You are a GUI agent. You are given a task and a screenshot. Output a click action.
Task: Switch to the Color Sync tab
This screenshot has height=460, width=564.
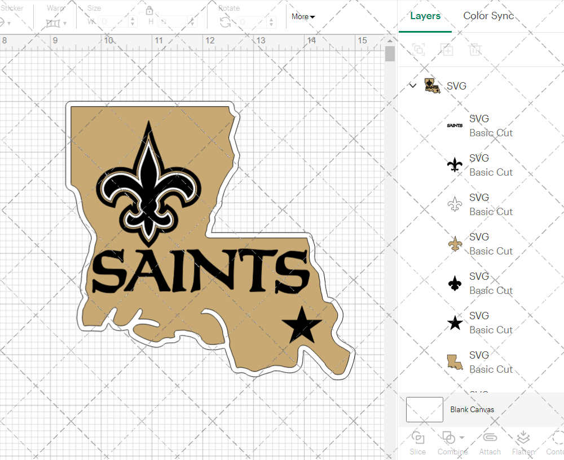point(488,16)
